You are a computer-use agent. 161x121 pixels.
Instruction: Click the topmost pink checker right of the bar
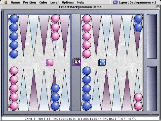click(87, 18)
